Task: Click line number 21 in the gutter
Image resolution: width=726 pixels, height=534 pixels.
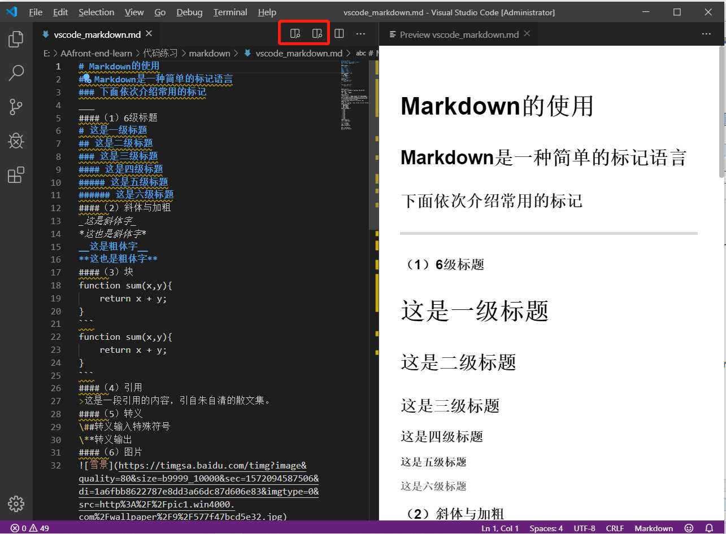Action: pos(55,324)
